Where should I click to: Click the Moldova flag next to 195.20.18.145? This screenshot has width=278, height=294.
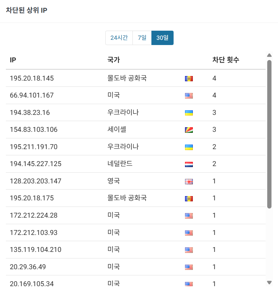coord(189,79)
